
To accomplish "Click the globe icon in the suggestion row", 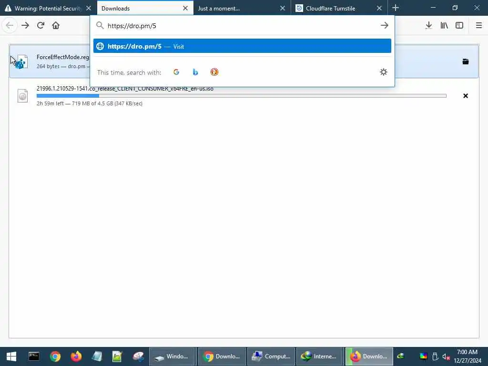I will [100, 46].
